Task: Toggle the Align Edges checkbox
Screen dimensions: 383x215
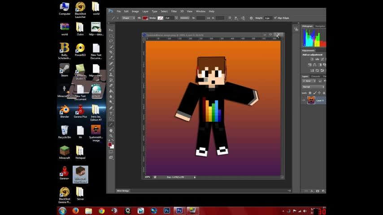Action: [x=275, y=18]
